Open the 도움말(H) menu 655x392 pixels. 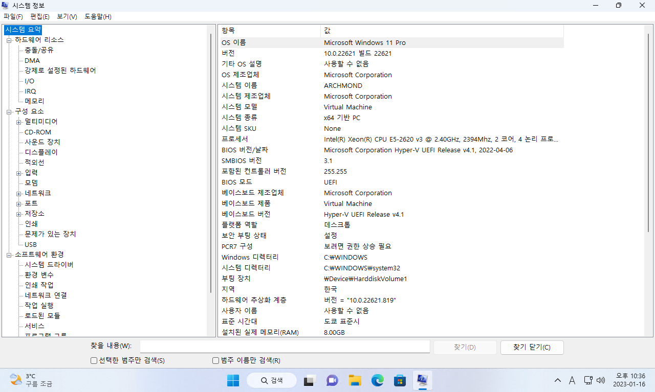pyautogui.click(x=98, y=16)
